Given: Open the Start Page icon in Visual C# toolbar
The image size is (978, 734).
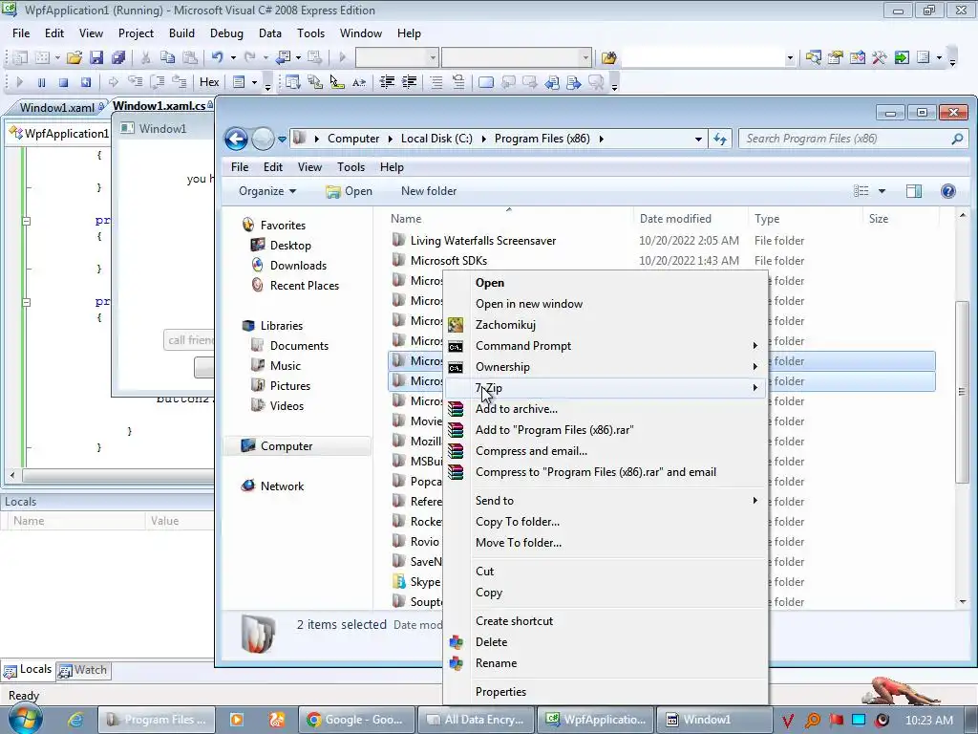Looking at the screenshot, I should 902,57.
